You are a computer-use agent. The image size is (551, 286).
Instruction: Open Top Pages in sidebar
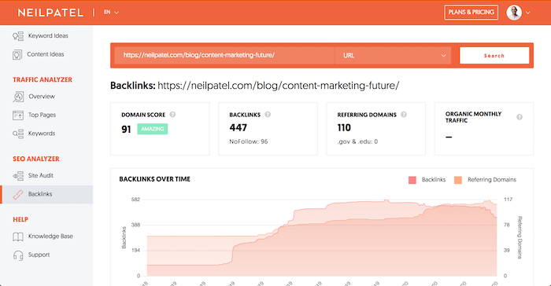click(43, 115)
